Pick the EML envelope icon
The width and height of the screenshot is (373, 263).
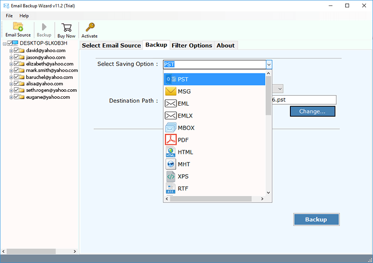coord(171,104)
